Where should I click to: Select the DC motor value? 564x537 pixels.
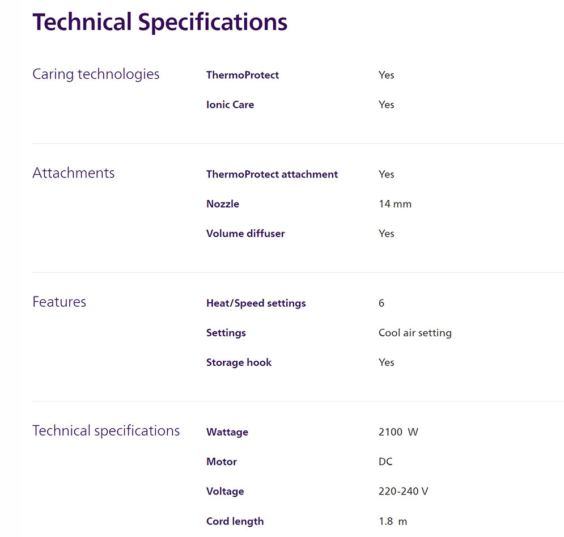(x=385, y=461)
